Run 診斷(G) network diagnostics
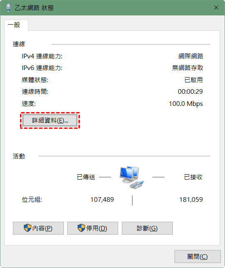 click(147, 228)
